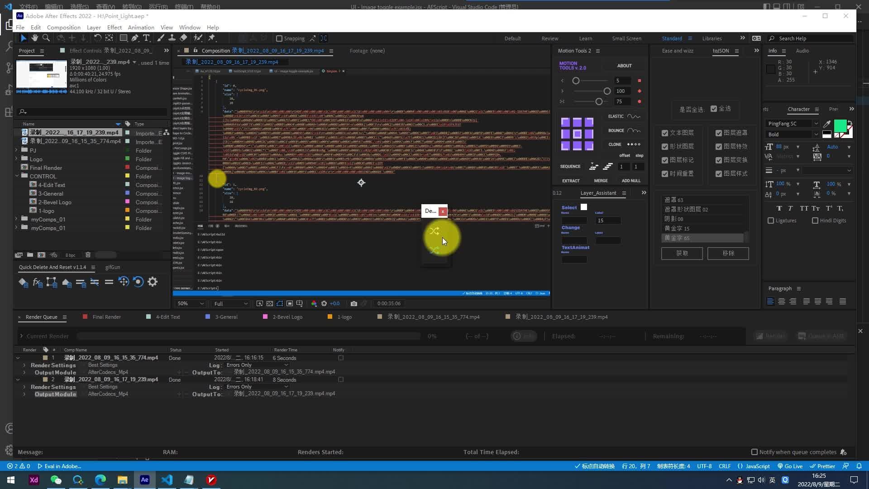Switch to the Libraries workspace tab
This screenshot has width=869, height=489.
click(x=711, y=38)
